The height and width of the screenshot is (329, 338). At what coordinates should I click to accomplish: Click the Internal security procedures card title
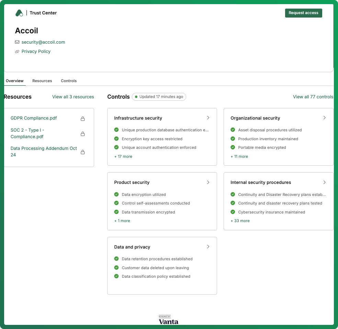point(261,182)
